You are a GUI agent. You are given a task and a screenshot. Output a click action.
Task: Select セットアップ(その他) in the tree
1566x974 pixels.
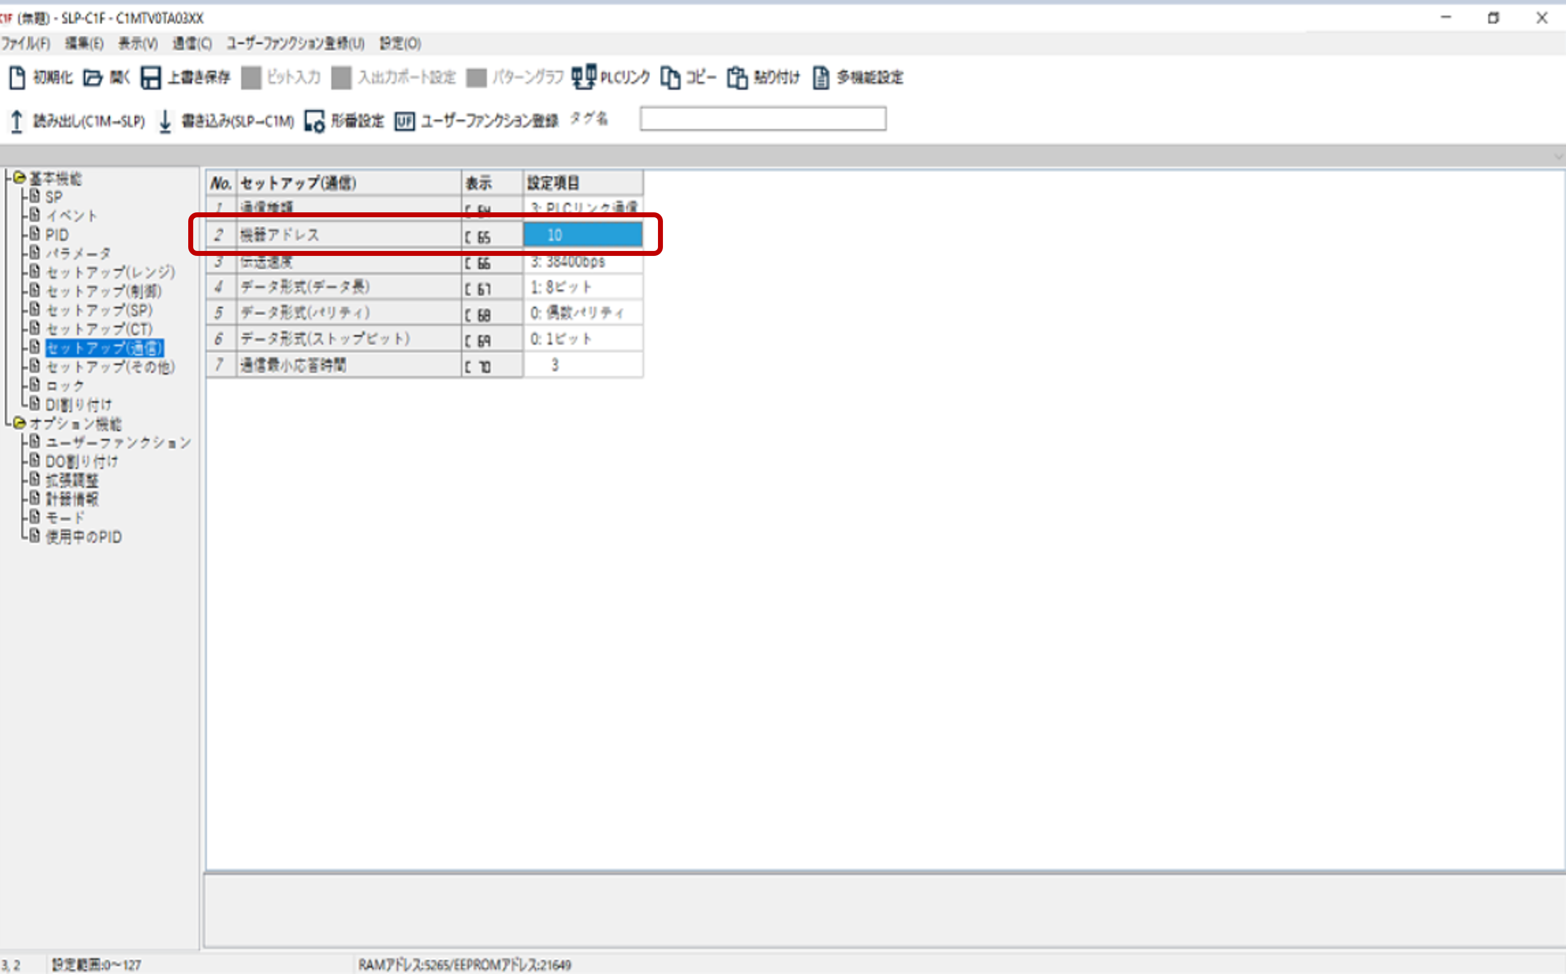click(110, 367)
